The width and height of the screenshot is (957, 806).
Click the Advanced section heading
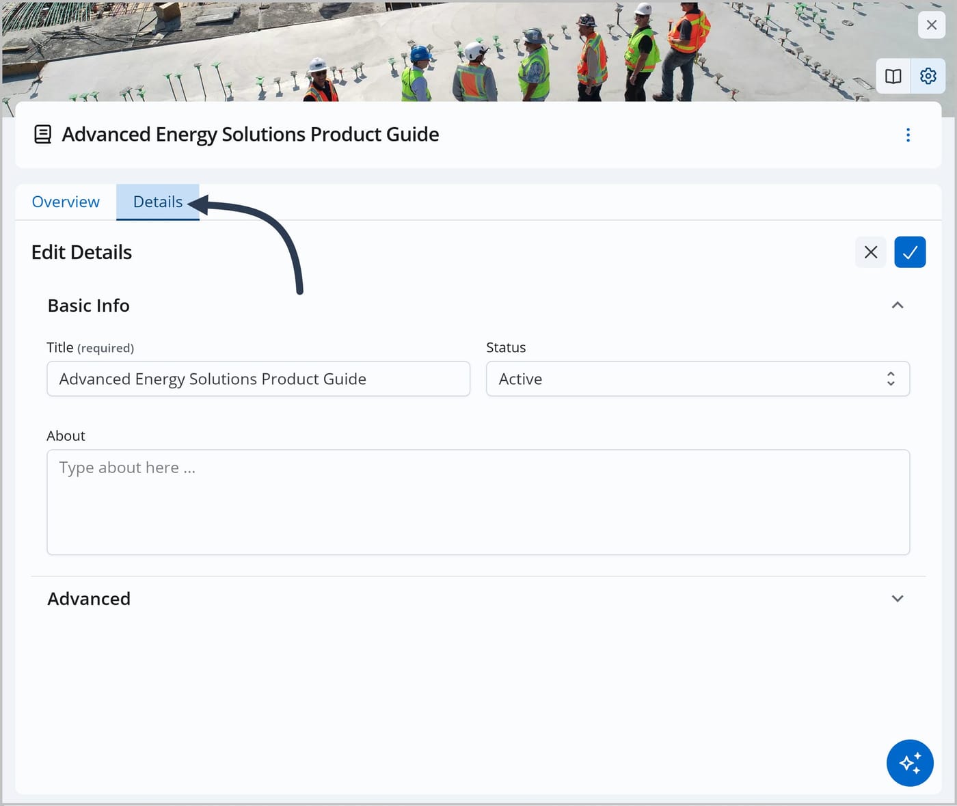pos(89,599)
